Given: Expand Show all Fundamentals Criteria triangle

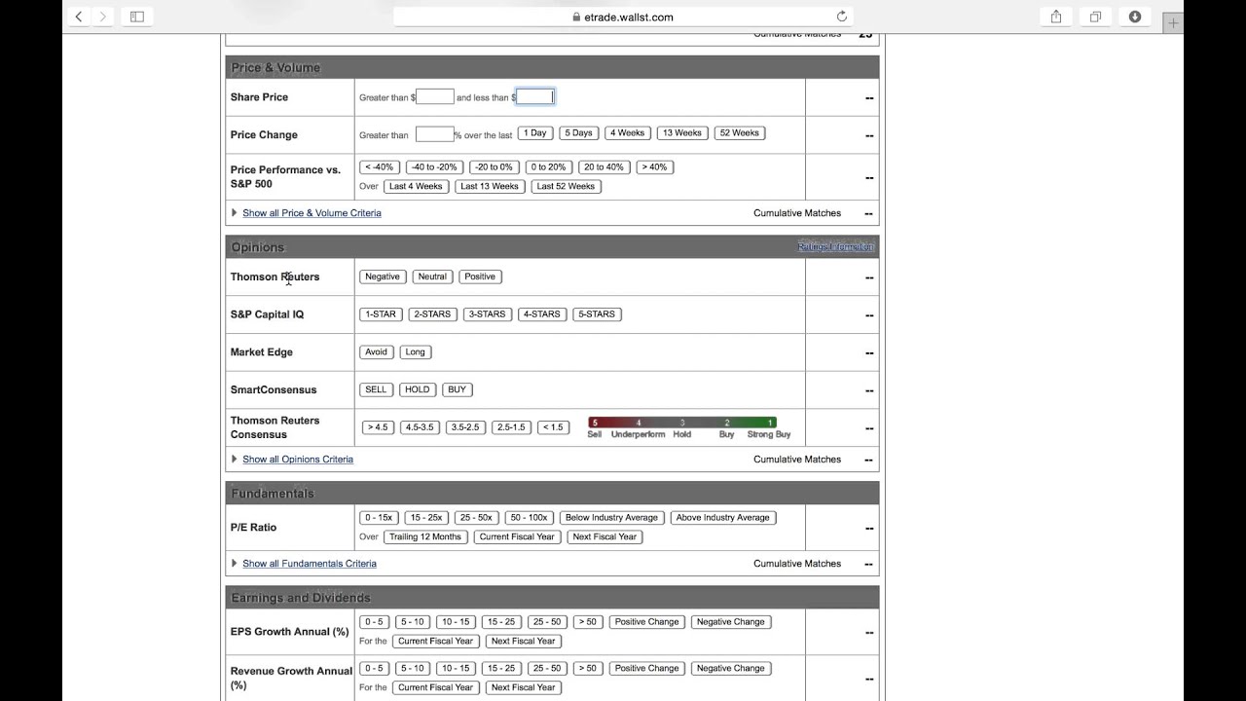Looking at the screenshot, I should tap(235, 563).
